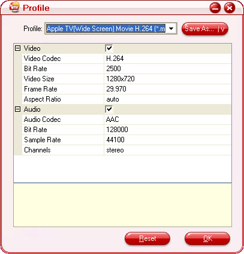244x254 pixels.
Task: Confirm settings with OK button
Action: click(207, 238)
